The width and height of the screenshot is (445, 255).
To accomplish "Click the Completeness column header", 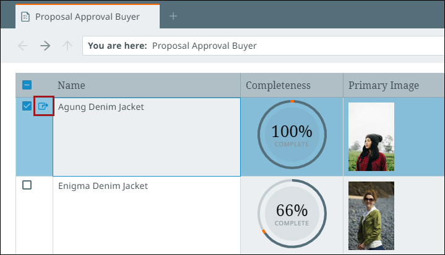I will (278, 85).
